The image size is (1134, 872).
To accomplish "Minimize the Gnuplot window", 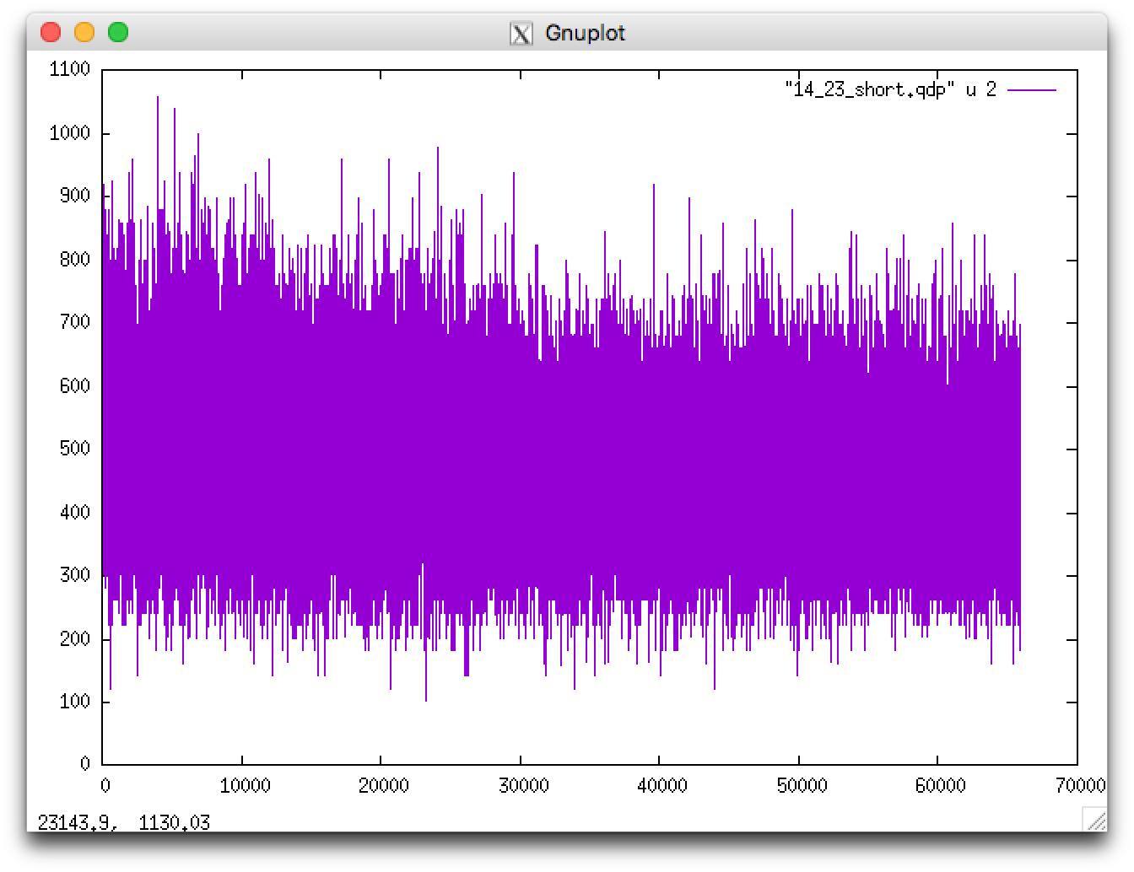I will [x=84, y=31].
